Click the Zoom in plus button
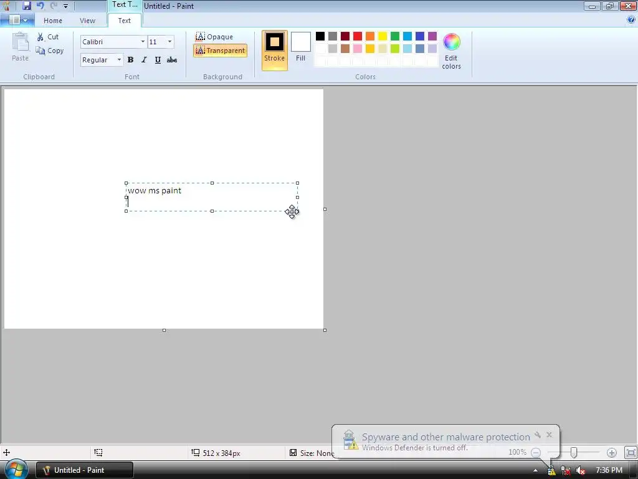The height and width of the screenshot is (479, 638). (x=612, y=453)
